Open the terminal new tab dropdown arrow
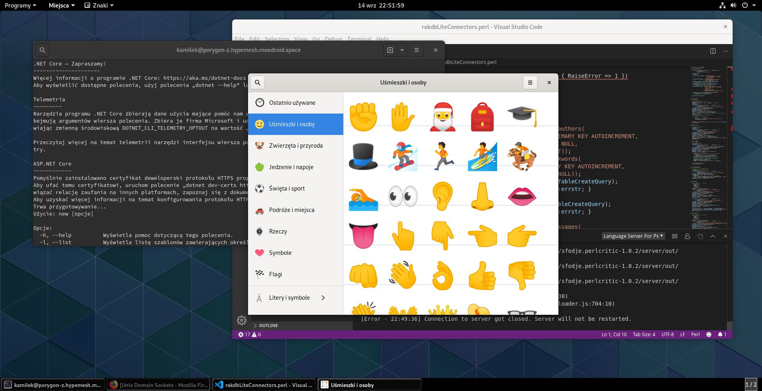This screenshot has width=762, height=391. click(x=402, y=50)
